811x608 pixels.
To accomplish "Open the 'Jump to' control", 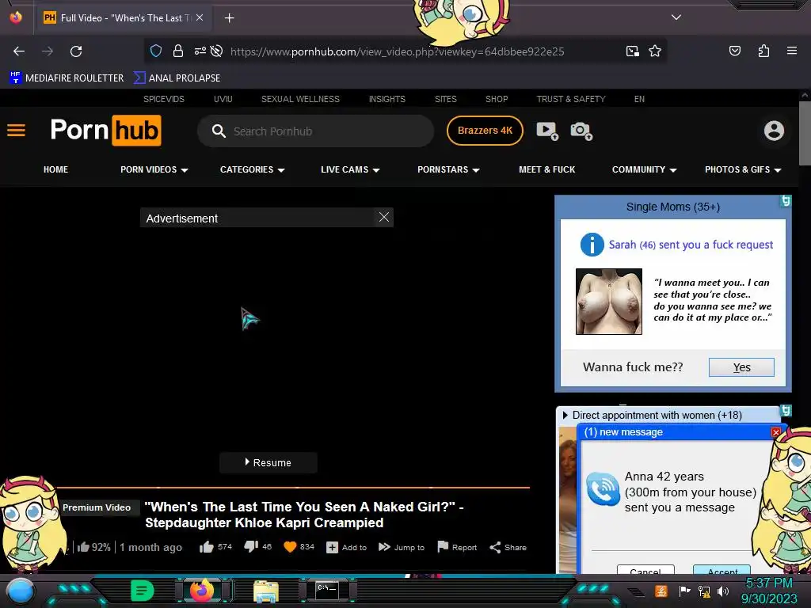I will tap(402, 547).
